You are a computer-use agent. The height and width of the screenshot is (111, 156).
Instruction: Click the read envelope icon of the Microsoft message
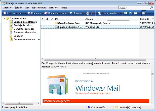[x=56, y=27]
